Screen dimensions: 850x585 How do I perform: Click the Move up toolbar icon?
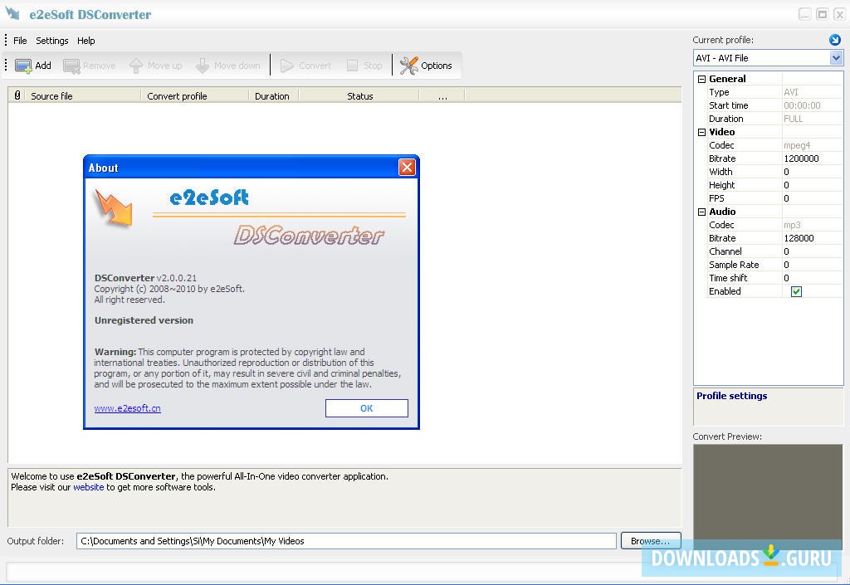[x=154, y=66]
